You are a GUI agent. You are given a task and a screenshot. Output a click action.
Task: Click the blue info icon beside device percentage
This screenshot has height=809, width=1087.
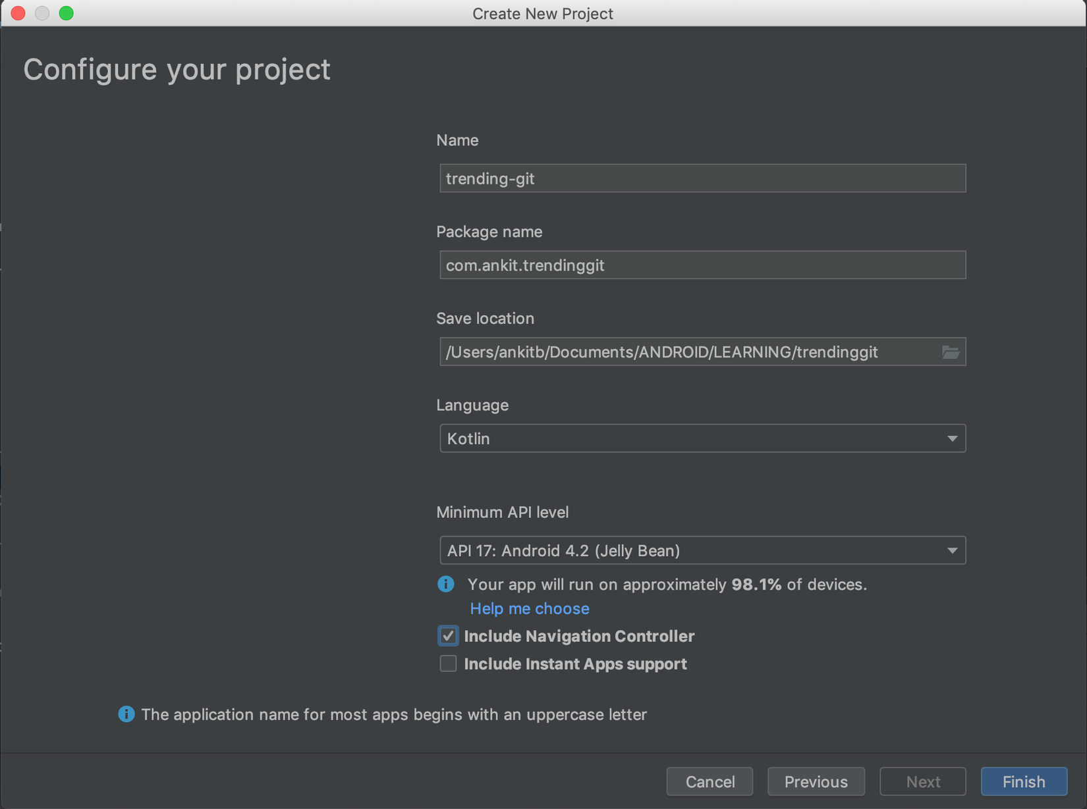(446, 585)
